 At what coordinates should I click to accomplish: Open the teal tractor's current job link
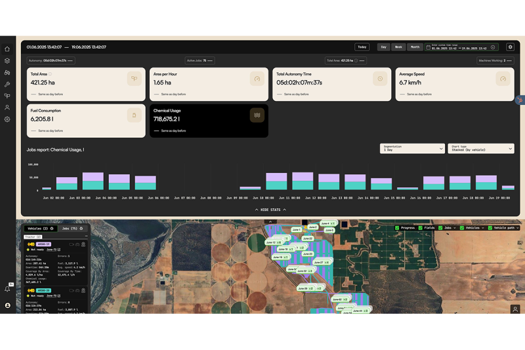[x=52, y=296]
